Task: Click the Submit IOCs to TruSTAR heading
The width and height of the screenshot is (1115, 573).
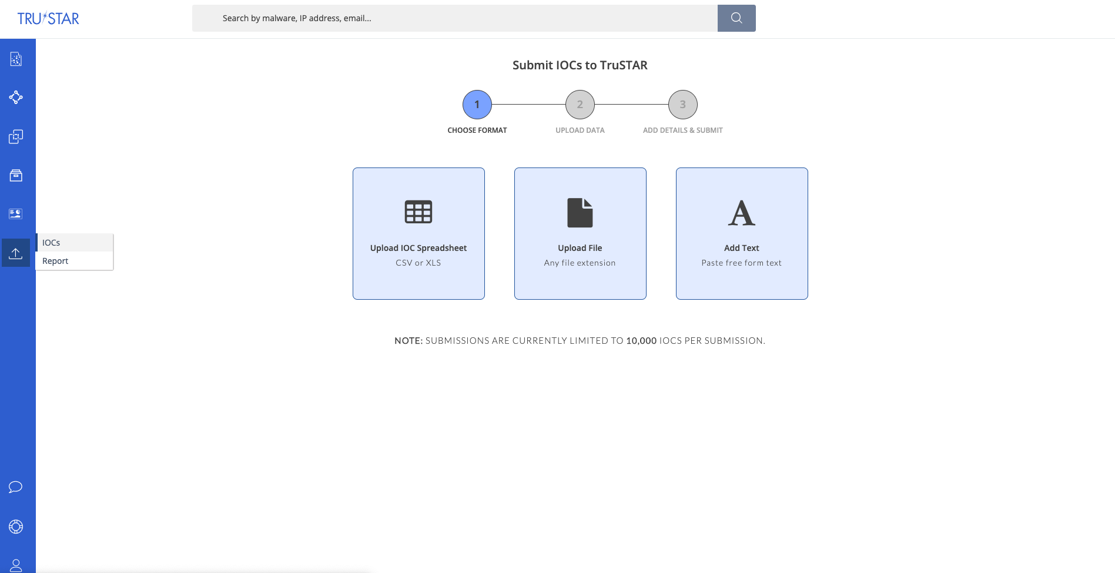Action: (580, 65)
